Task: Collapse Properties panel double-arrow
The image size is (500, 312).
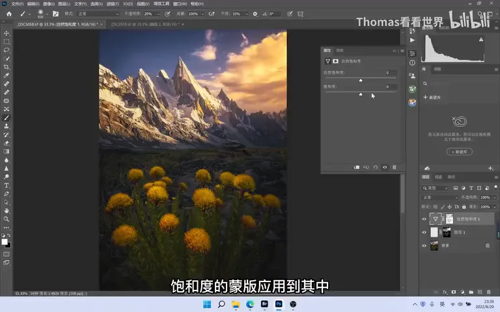Action: [395, 51]
